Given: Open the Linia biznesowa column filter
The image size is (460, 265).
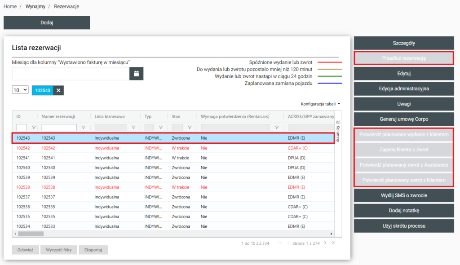Looking at the screenshot, I should [x=133, y=128].
